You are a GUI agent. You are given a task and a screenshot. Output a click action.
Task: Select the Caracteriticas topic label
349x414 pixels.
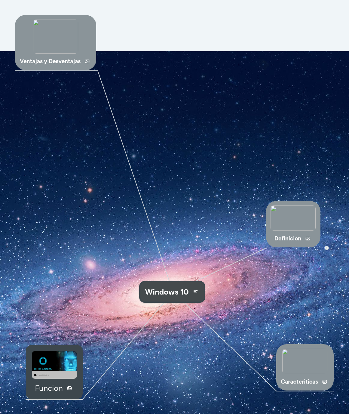point(299,382)
